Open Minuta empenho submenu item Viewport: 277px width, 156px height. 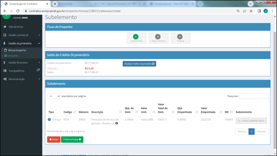tap(17, 50)
